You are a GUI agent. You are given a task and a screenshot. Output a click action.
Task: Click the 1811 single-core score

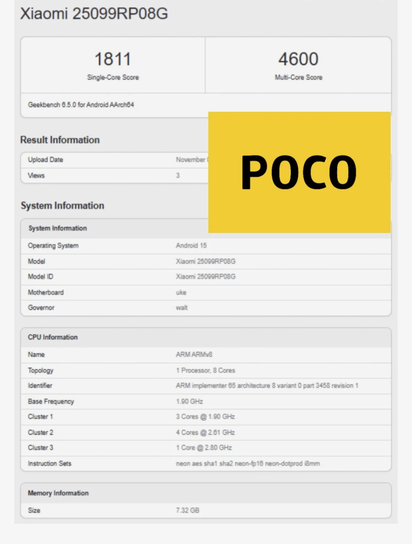pyautogui.click(x=113, y=59)
